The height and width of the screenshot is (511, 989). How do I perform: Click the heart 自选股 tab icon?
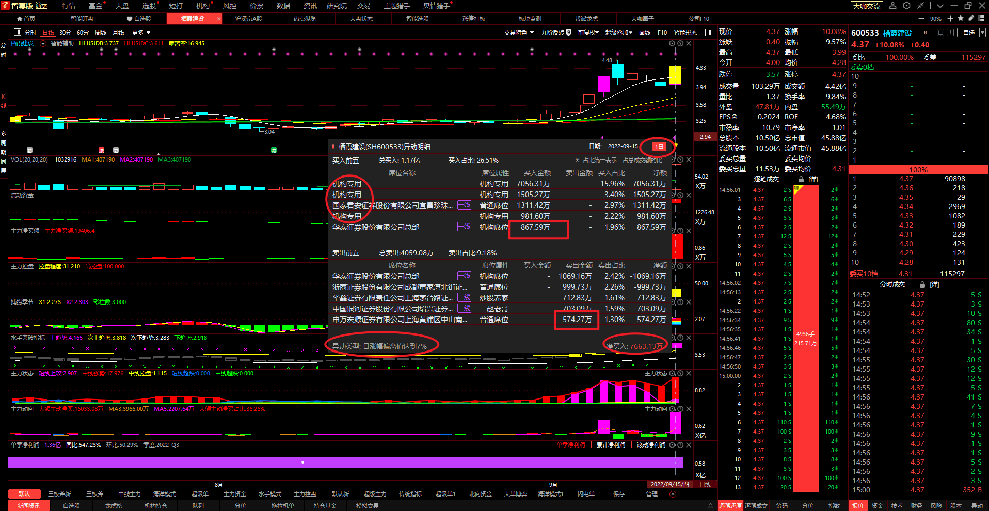[130, 19]
